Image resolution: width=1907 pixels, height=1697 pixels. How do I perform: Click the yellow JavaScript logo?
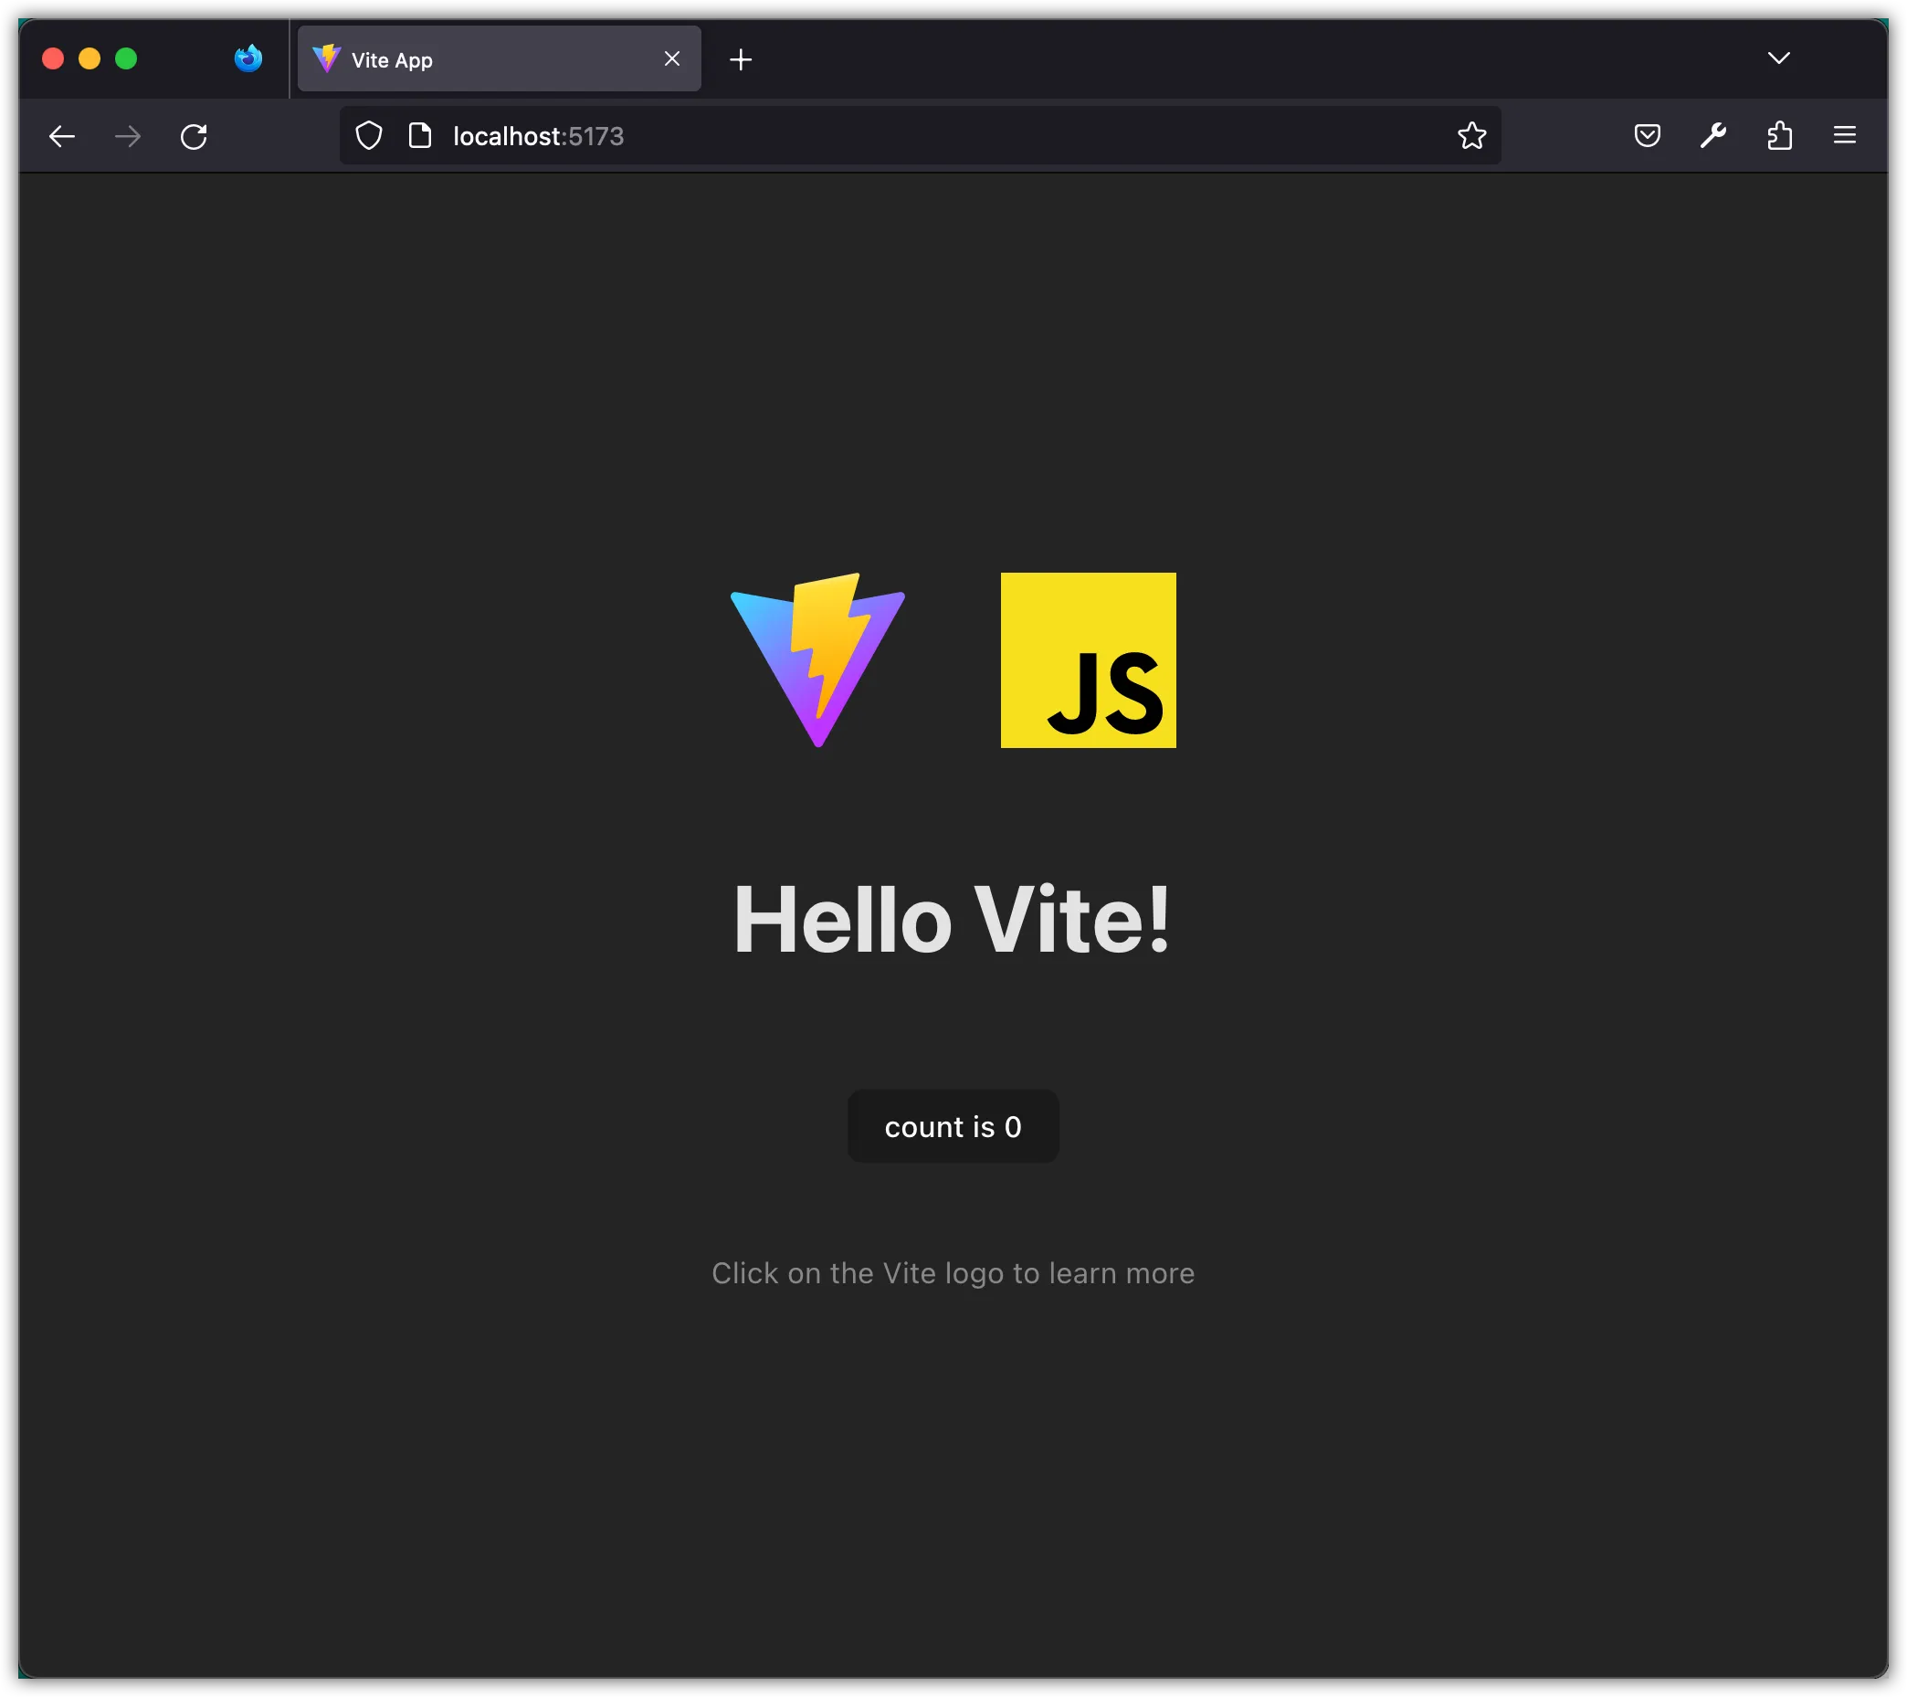1088,660
